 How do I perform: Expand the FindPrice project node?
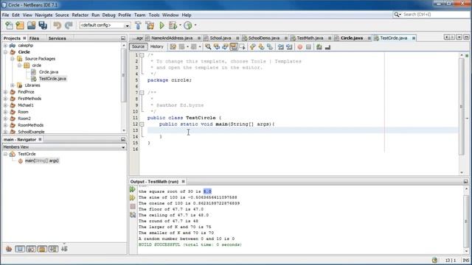(x=5, y=92)
